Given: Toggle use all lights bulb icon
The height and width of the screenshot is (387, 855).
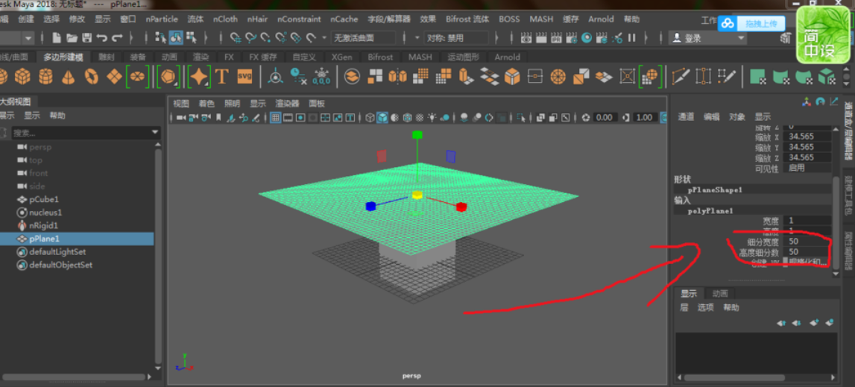Looking at the screenshot, I should point(432,117).
